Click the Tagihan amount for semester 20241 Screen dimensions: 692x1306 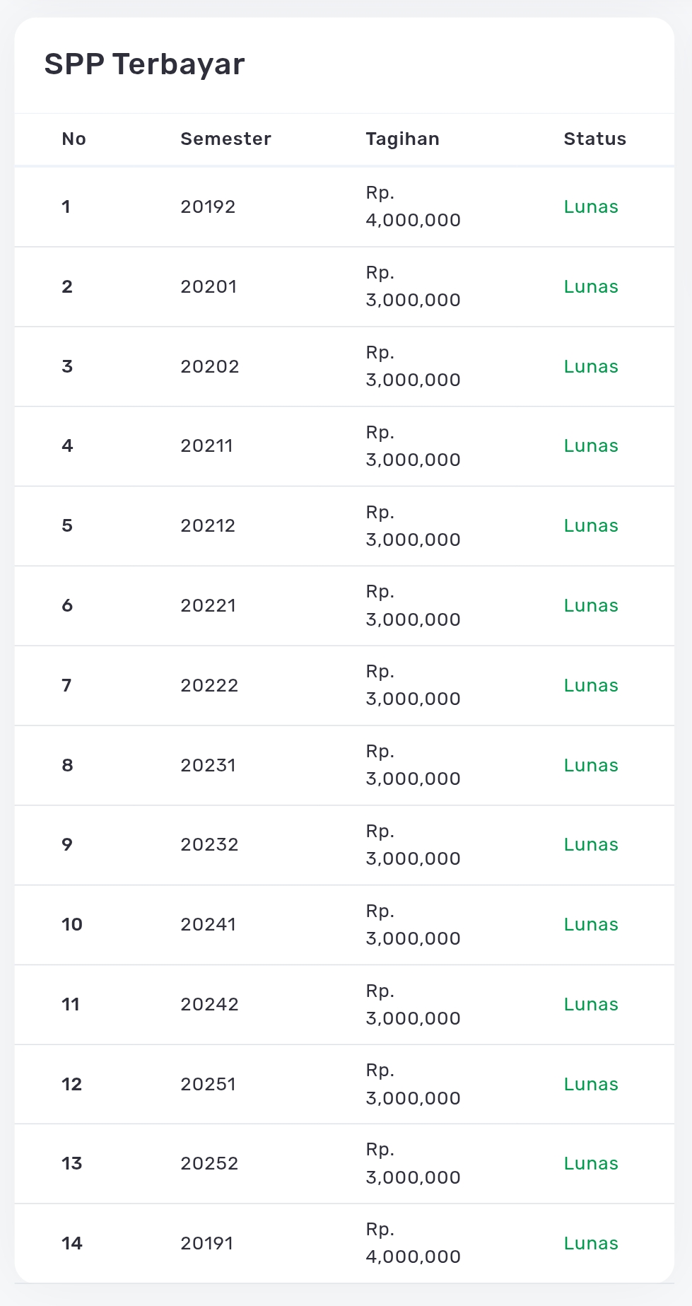point(413,925)
